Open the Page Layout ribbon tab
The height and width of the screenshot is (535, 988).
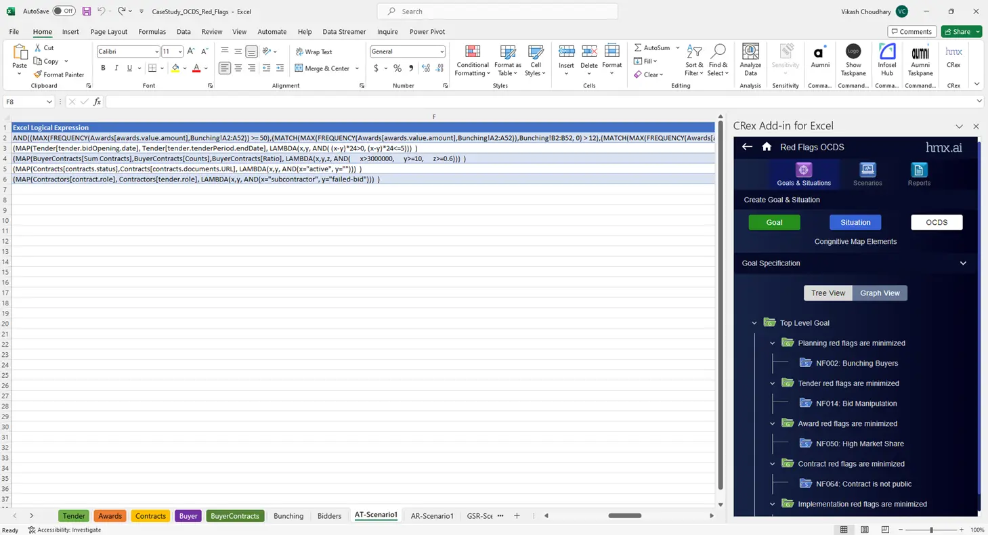pyautogui.click(x=109, y=32)
